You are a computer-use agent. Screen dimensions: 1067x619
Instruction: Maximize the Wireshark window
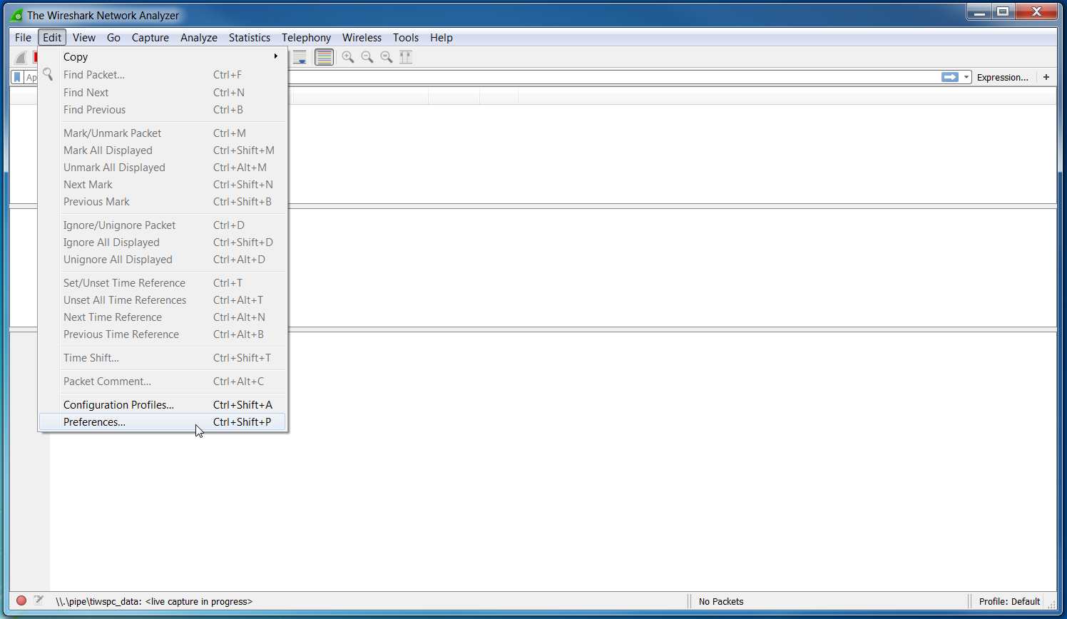[1003, 11]
